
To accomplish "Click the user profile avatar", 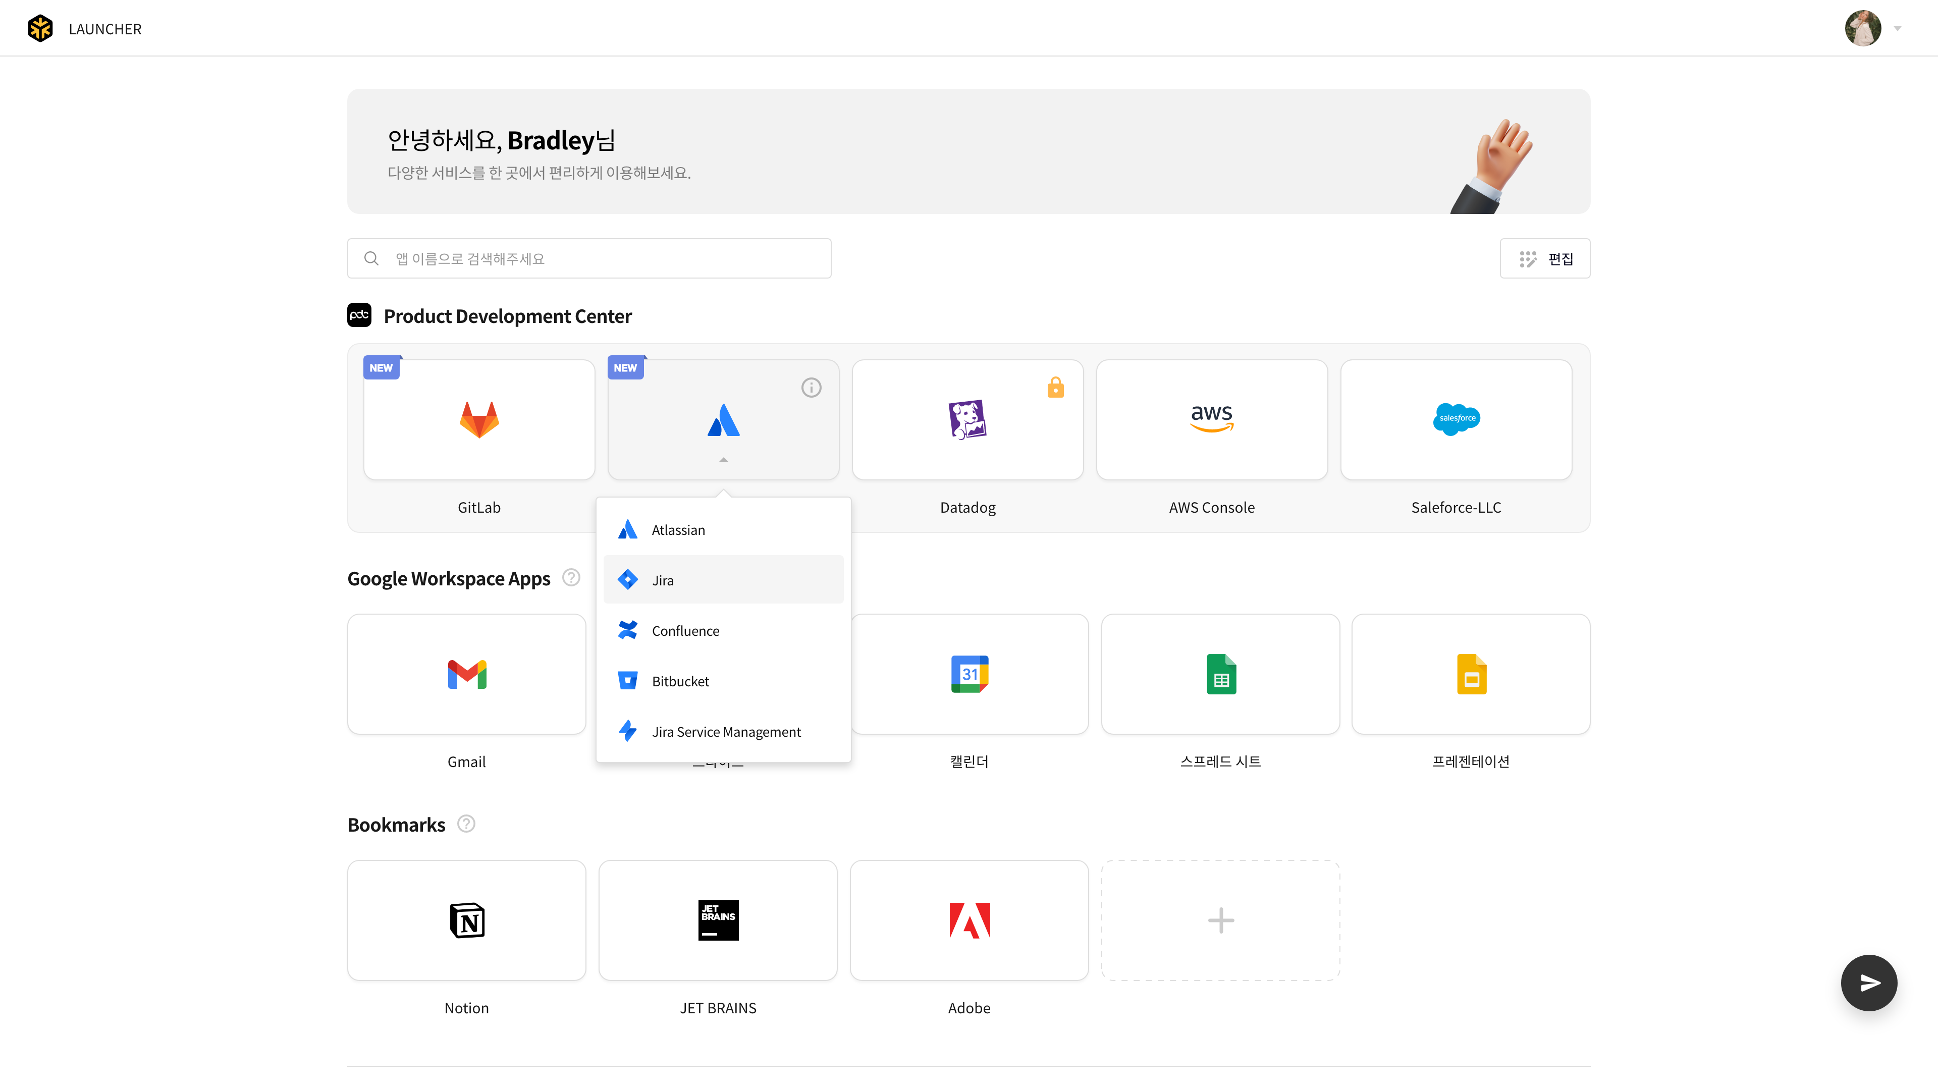I will click(1863, 29).
